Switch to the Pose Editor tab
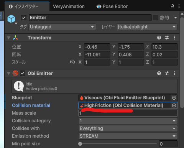 click(x=112, y=7)
